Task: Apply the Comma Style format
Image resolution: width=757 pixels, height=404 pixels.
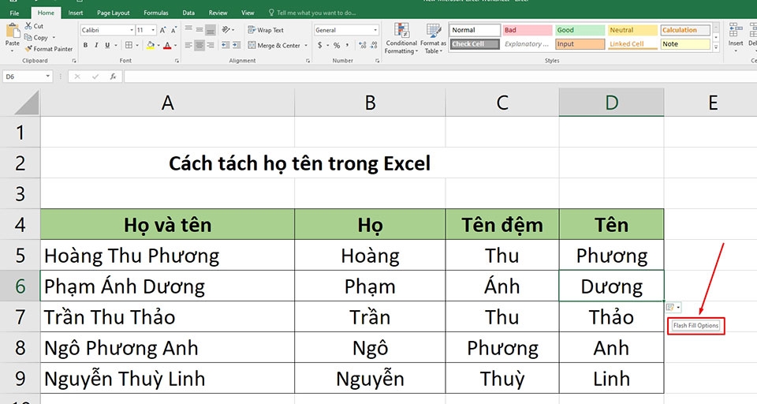Action: [x=347, y=45]
